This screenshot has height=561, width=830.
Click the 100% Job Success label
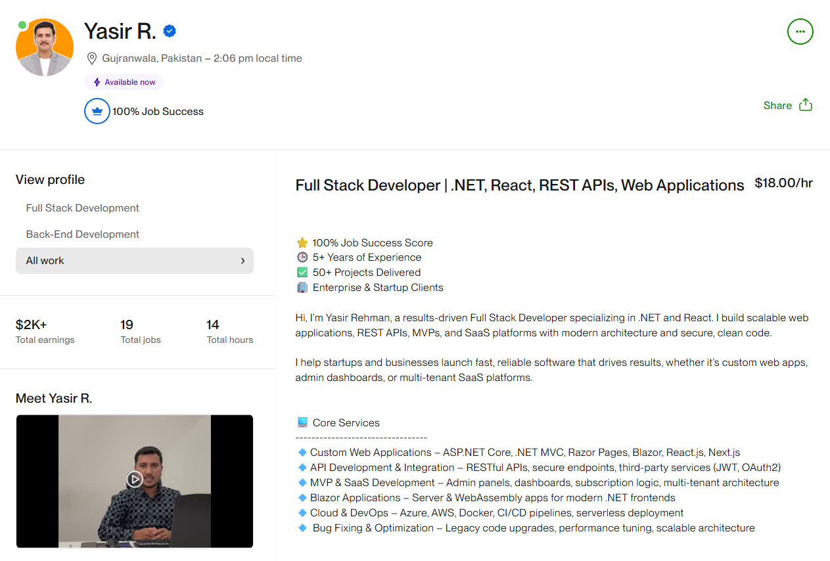pyautogui.click(x=158, y=112)
